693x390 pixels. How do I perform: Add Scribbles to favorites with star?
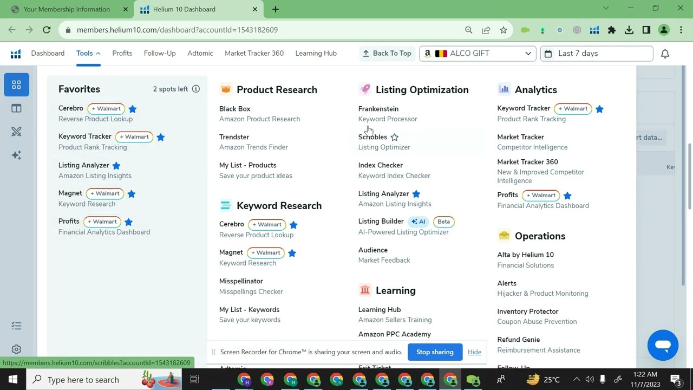click(x=395, y=137)
